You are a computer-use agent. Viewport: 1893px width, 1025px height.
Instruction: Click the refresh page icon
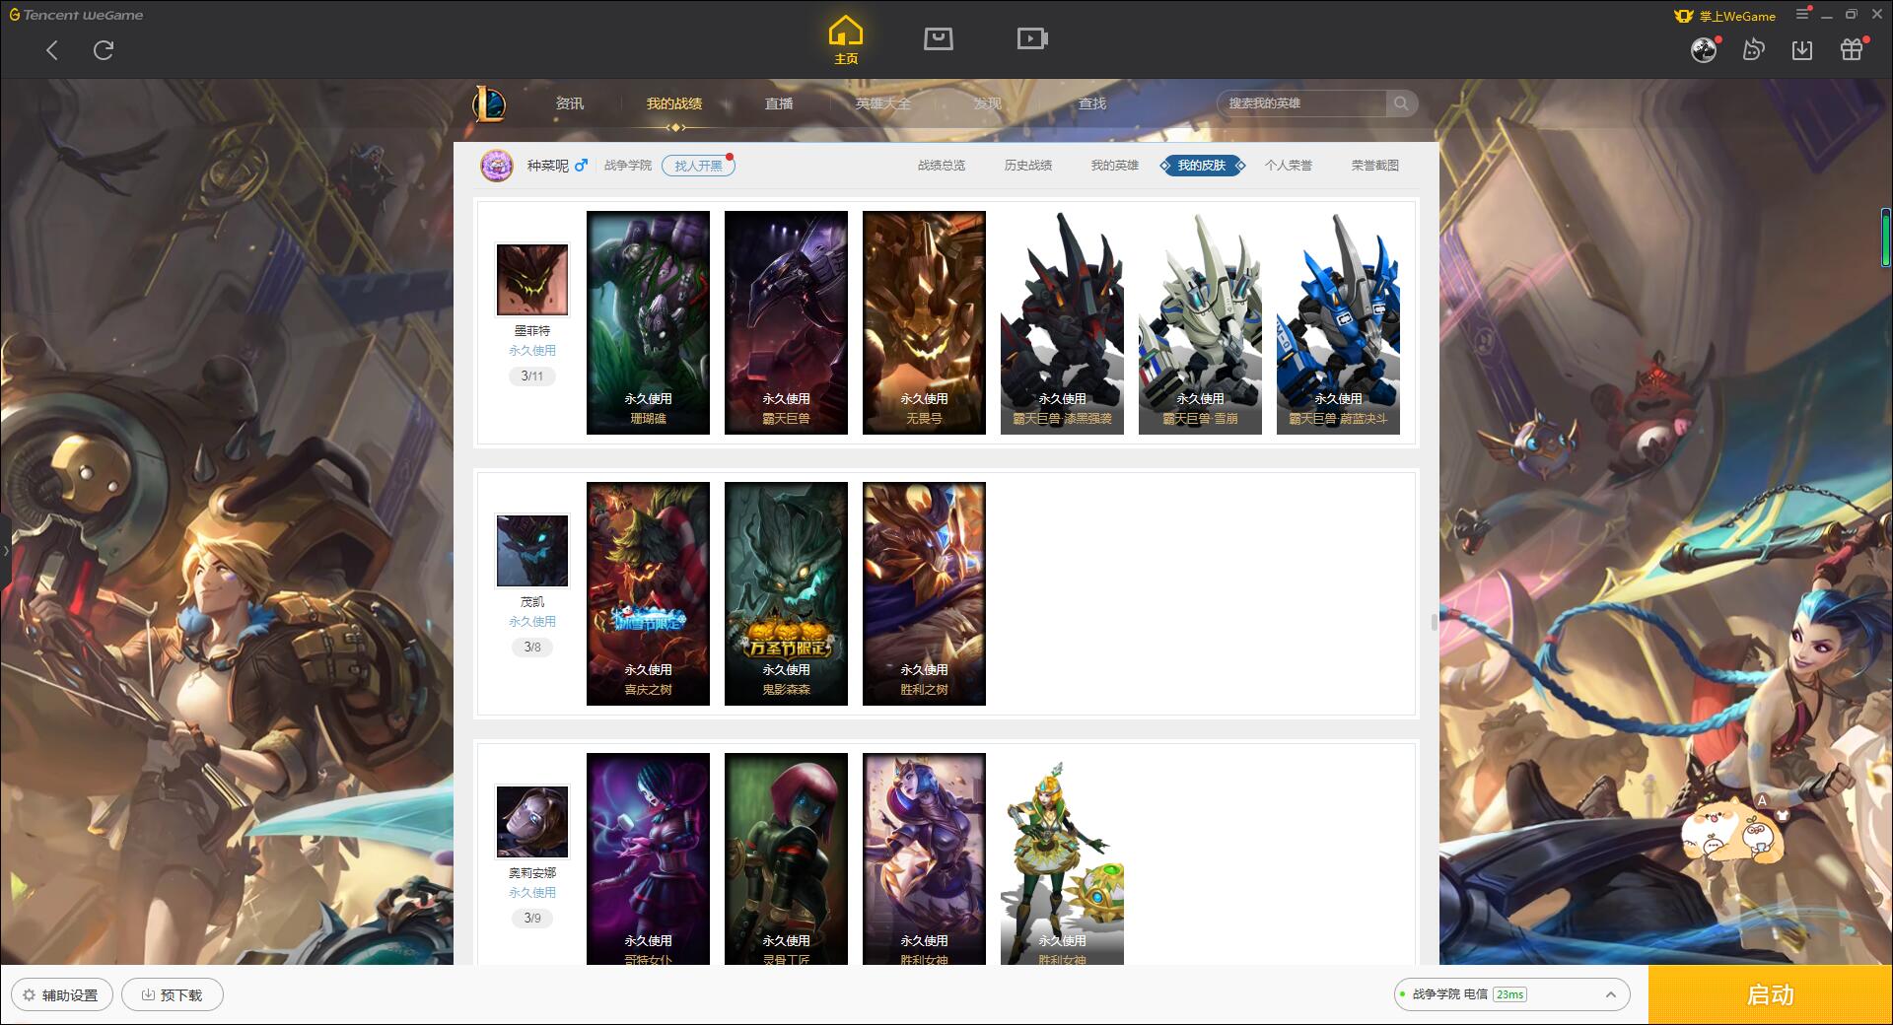(104, 50)
